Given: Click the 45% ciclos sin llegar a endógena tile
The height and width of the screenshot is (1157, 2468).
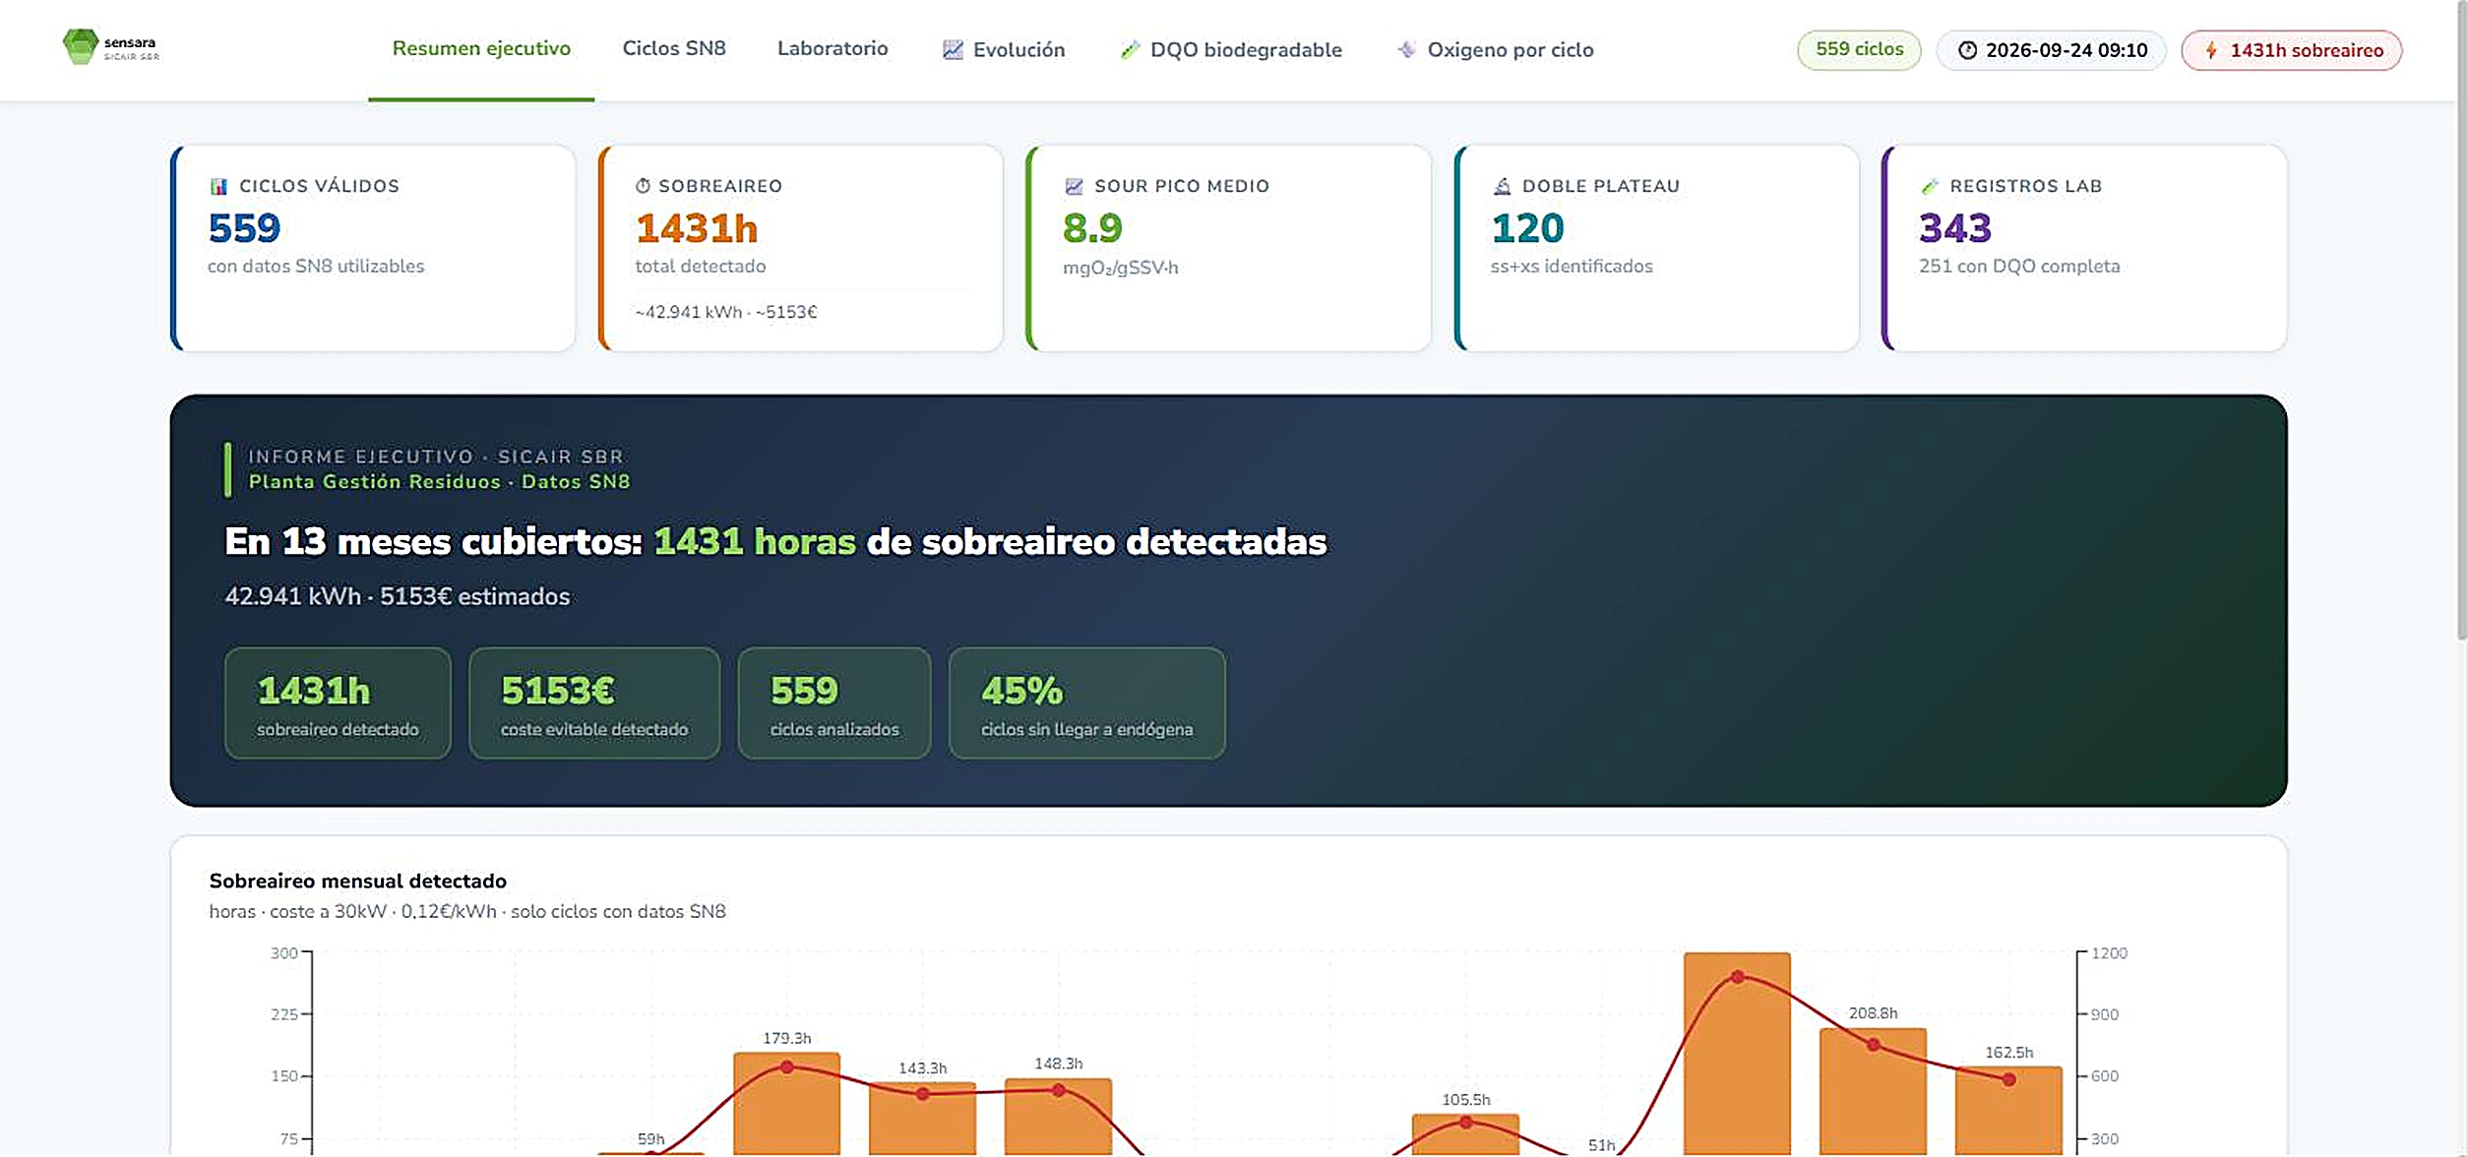Looking at the screenshot, I should (x=1087, y=702).
